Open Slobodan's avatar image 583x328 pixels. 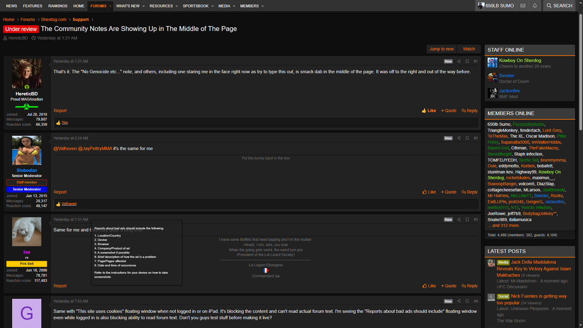26,150
